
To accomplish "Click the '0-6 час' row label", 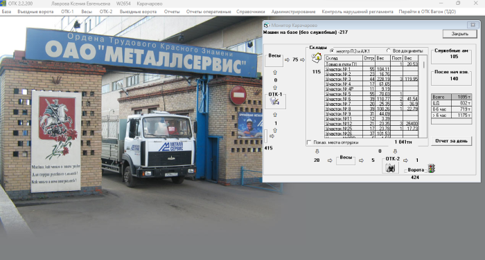I will click(x=441, y=109).
